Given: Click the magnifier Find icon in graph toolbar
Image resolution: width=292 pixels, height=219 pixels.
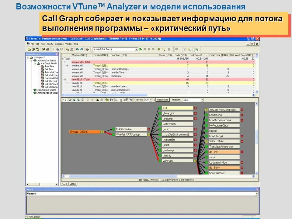Looking at the screenshot, I should coord(70,100).
